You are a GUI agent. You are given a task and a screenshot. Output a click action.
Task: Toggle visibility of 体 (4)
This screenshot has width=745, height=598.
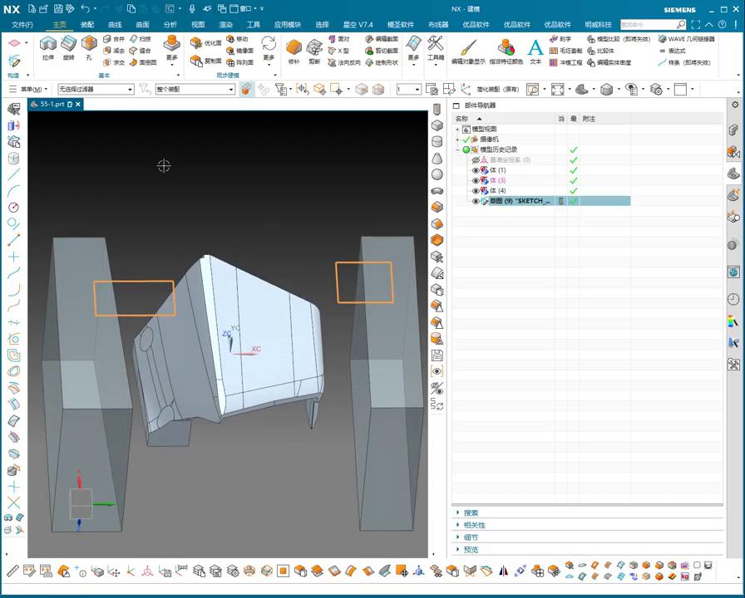pos(476,191)
